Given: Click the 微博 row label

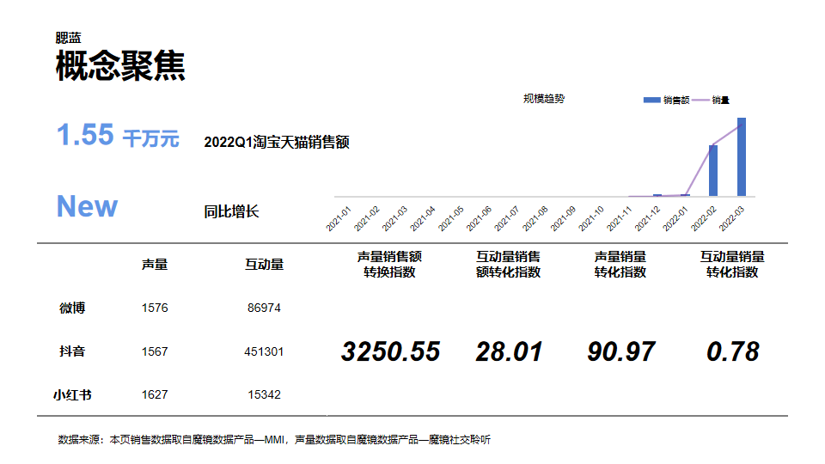Looking at the screenshot, I should click(72, 308).
